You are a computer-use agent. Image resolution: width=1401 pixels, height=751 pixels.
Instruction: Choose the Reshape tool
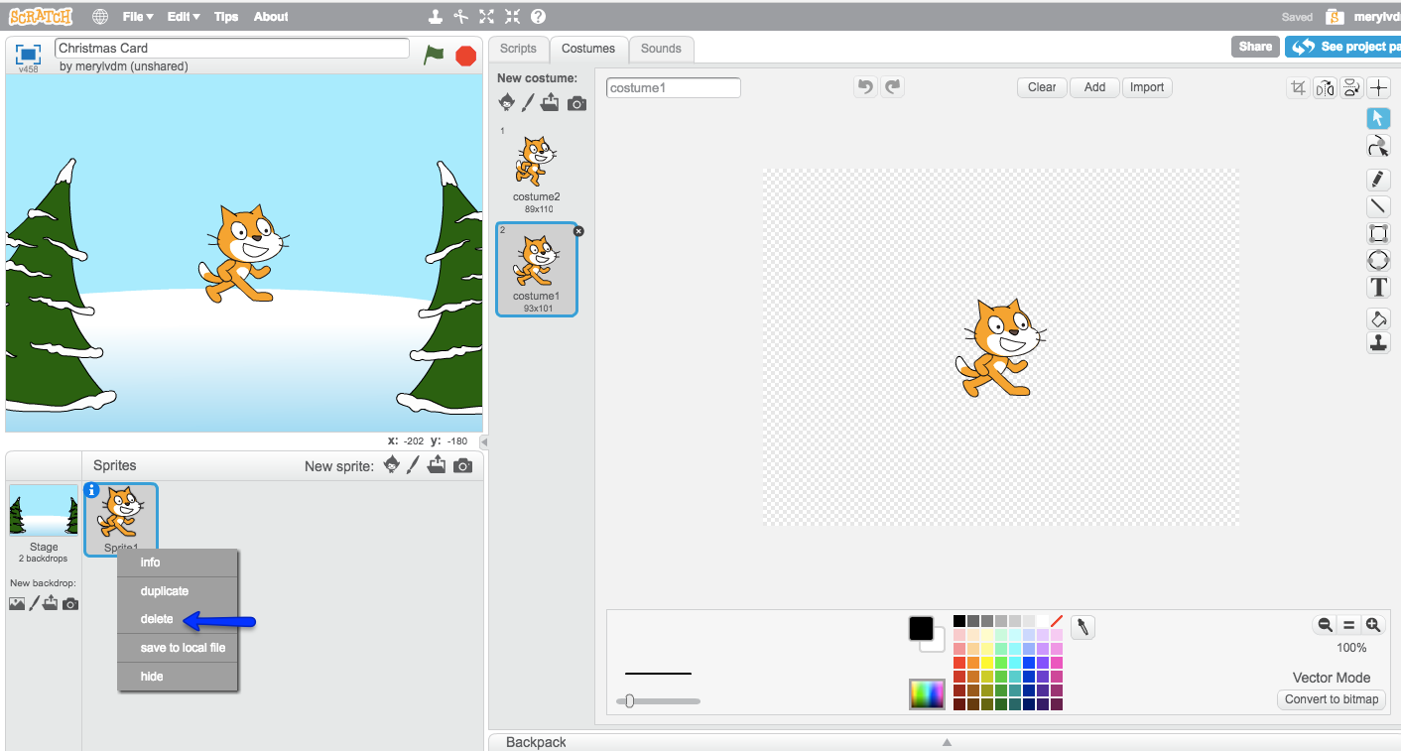click(1378, 147)
